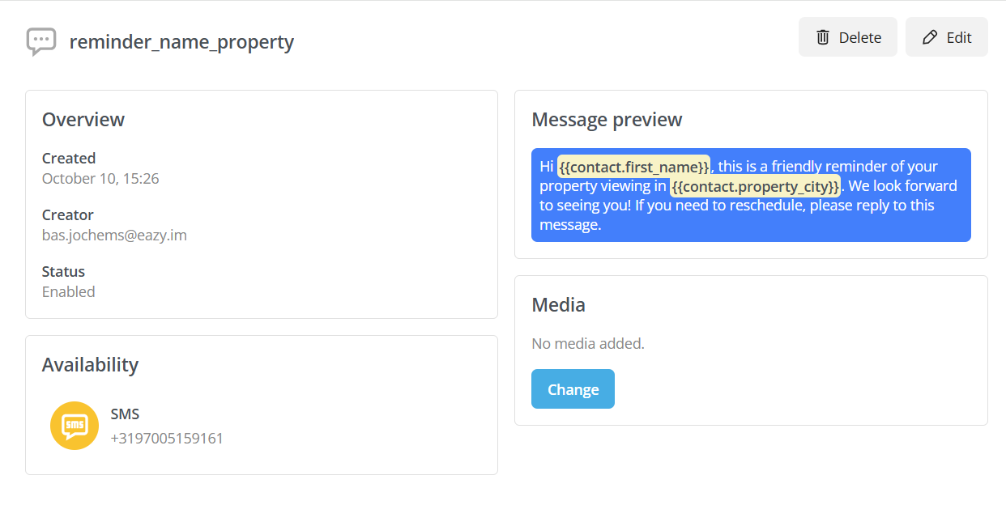Click the 'No media added.' text
This screenshot has width=1006, height=505.
(x=588, y=344)
